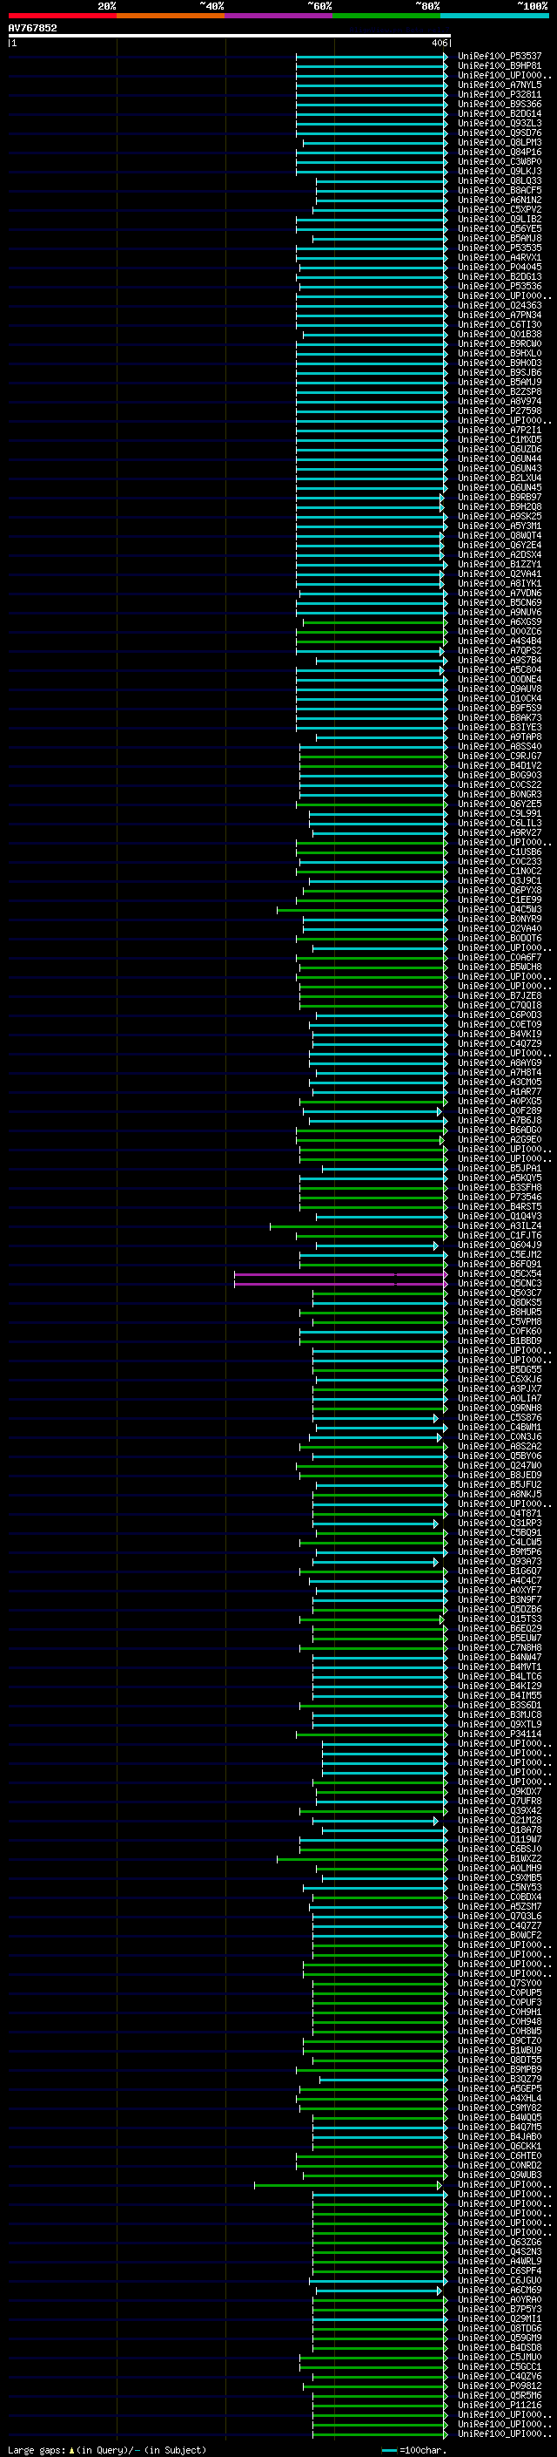557x2457 pixels.
Task: Click the UniRef100_B1ZZY1 label
Action: [500, 565]
